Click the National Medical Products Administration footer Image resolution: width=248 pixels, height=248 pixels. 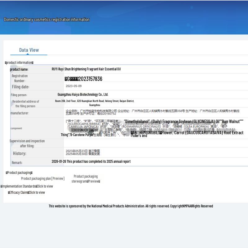coord(131,206)
